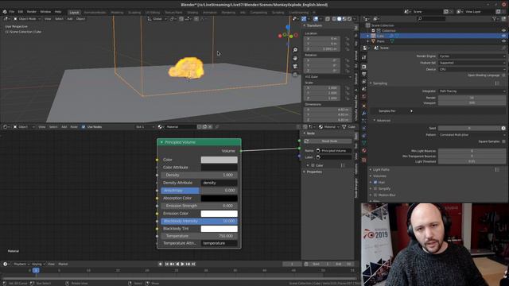Click the Seed animate clock icon

tap(503, 128)
